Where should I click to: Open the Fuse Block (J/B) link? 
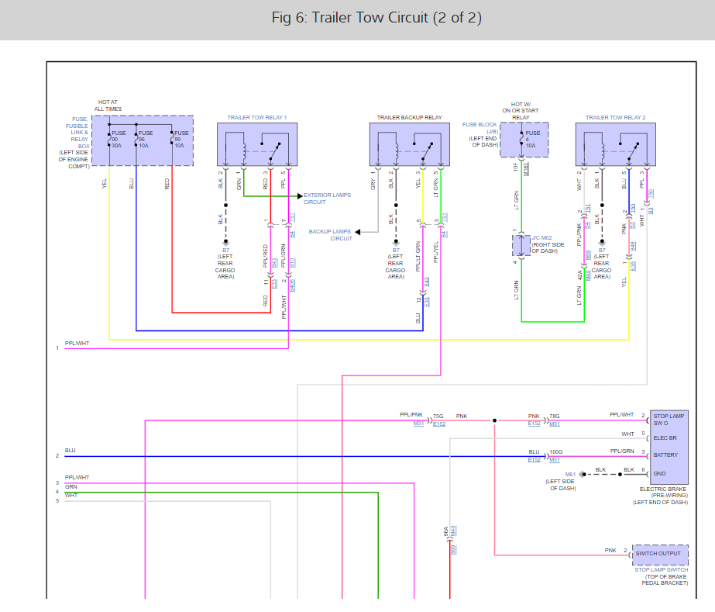point(480,127)
